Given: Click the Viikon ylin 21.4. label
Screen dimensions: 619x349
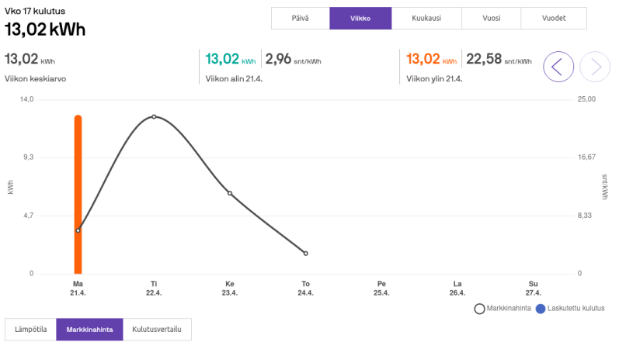Looking at the screenshot, I should pos(434,79).
